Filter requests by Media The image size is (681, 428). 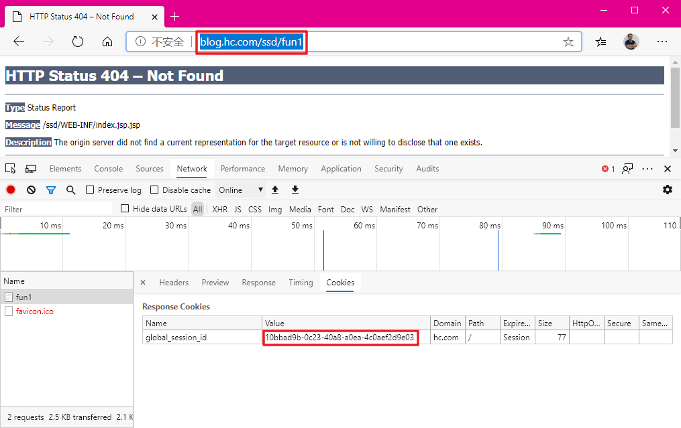pos(300,210)
